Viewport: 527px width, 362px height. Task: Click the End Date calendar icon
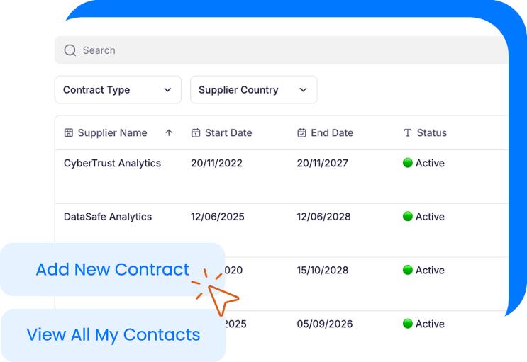point(301,132)
